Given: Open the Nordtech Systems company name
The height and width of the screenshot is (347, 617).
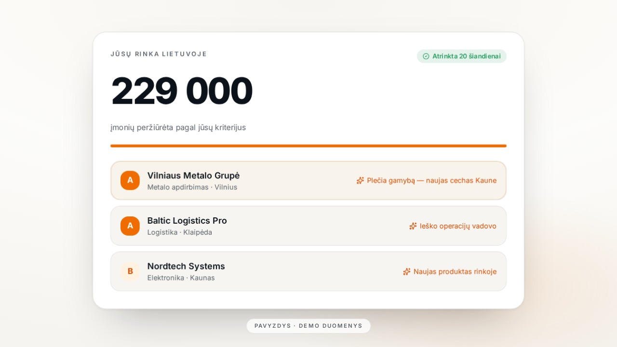Looking at the screenshot, I should point(186,266).
